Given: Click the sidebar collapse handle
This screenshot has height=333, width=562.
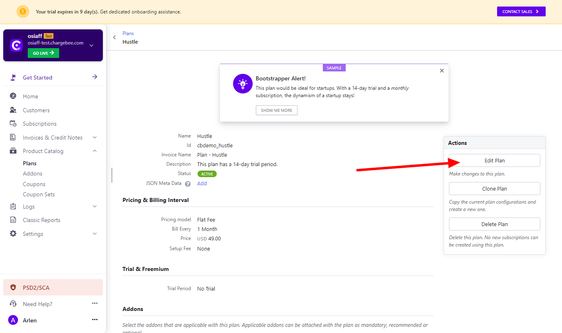Looking at the screenshot, I should coord(111,175).
